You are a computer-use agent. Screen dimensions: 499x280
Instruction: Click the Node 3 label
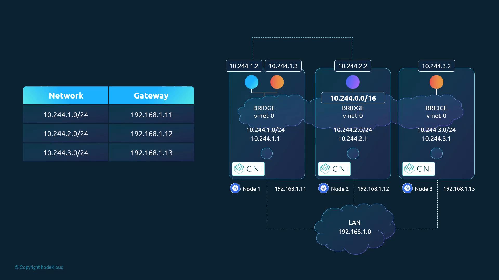click(x=424, y=189)
